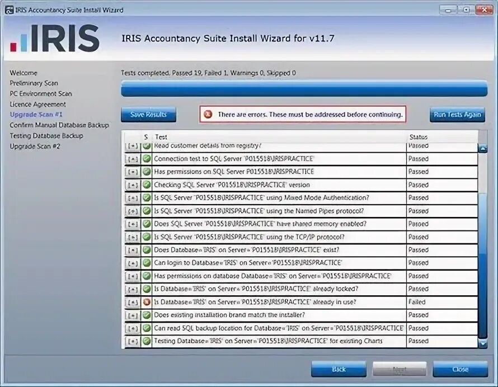Click the blue test progress bar
The height and width of the screenshot is (387, 498).
(x=304, y=88)
